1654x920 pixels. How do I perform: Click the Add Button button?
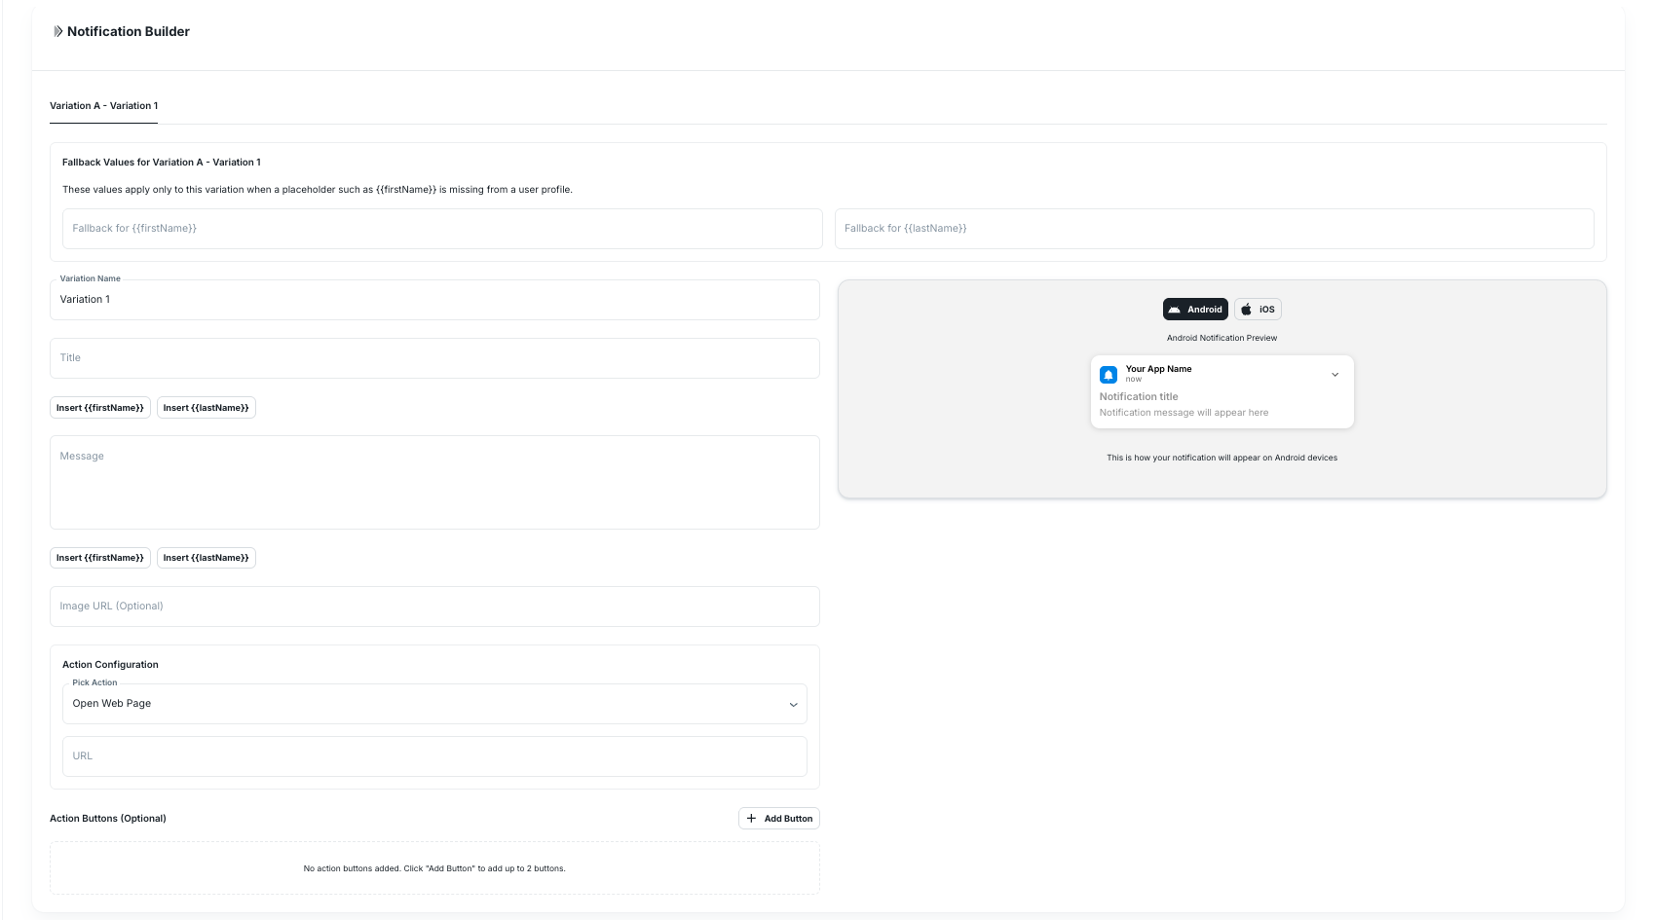[779, 819]
